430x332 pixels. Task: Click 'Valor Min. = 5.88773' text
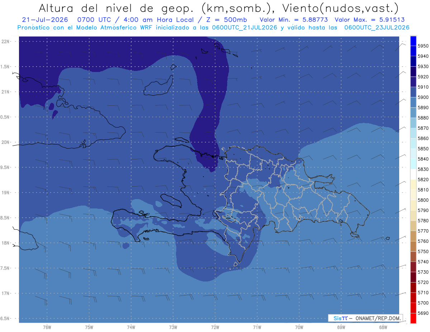coord(293,20)
